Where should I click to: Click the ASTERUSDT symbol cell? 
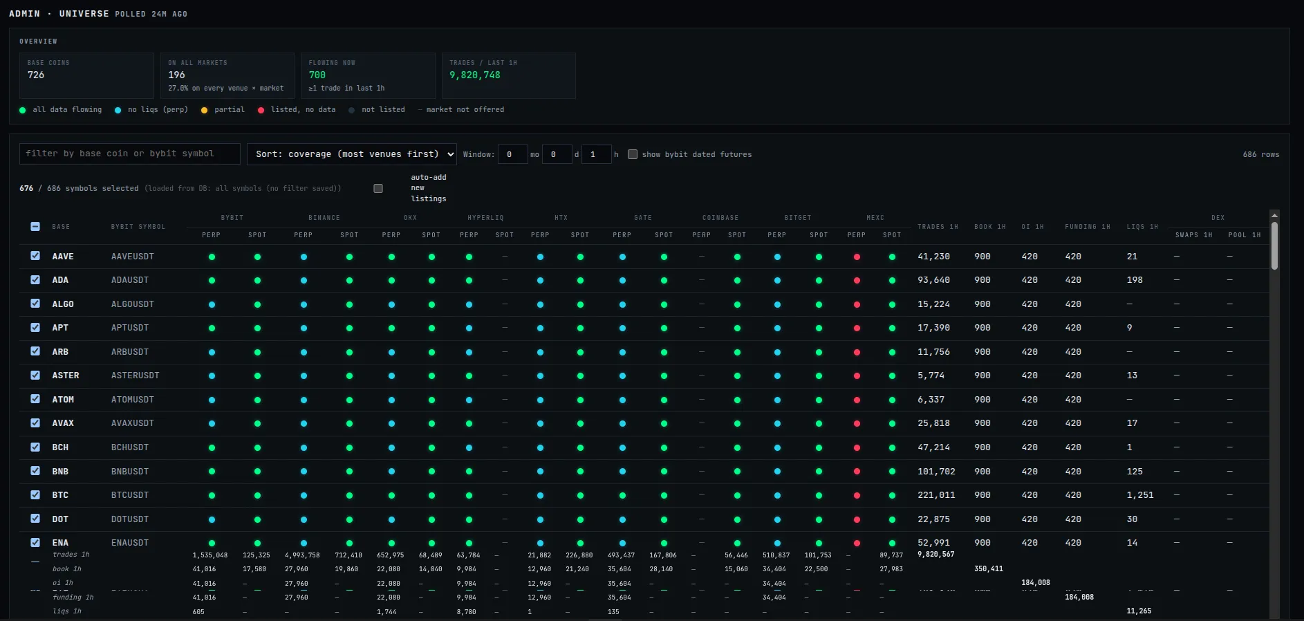[x=136, y=376]
